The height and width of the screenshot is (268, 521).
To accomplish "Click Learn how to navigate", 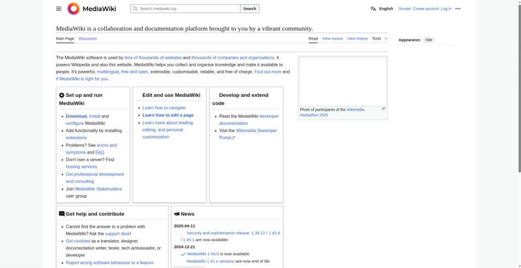I will click(x=164, y=108).
